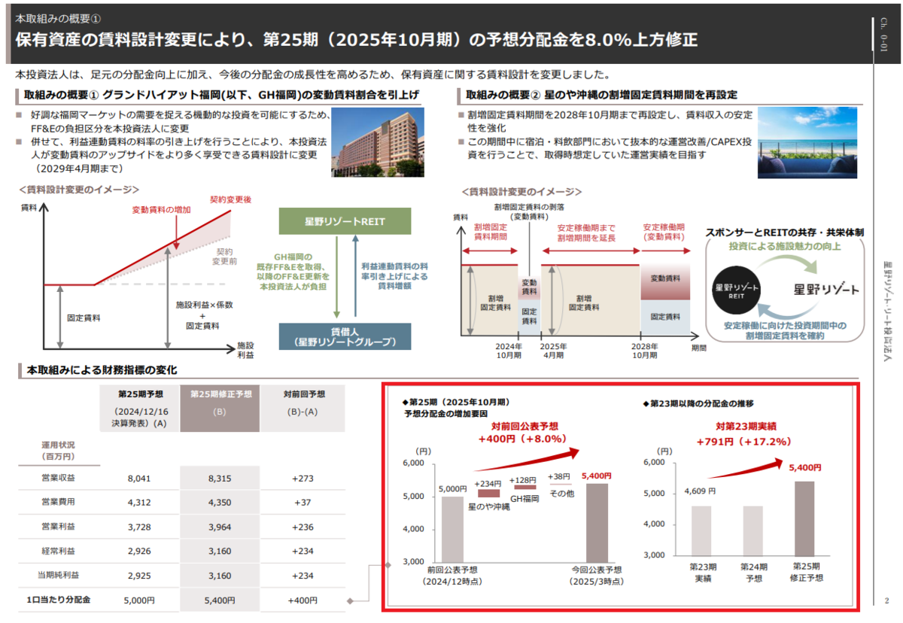Click the section heading 取組みの概要② 星のや沖縄
Image resolution: width=903 pixels, height=623 pixels.
[x=601, y=95]
